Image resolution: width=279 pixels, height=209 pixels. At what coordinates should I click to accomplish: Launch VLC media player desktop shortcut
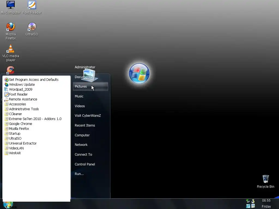click(11, 53)
